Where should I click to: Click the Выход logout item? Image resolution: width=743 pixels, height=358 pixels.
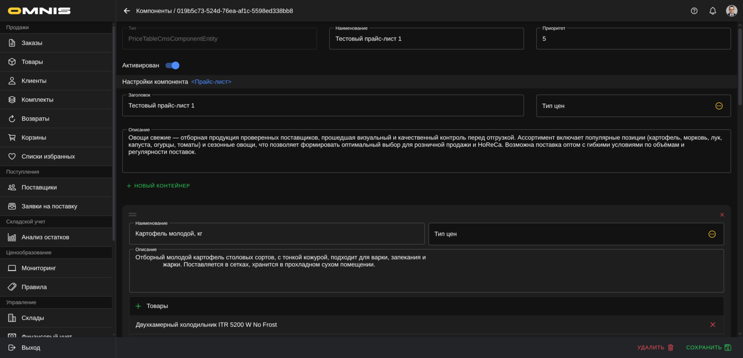click(x=31, y=348)
